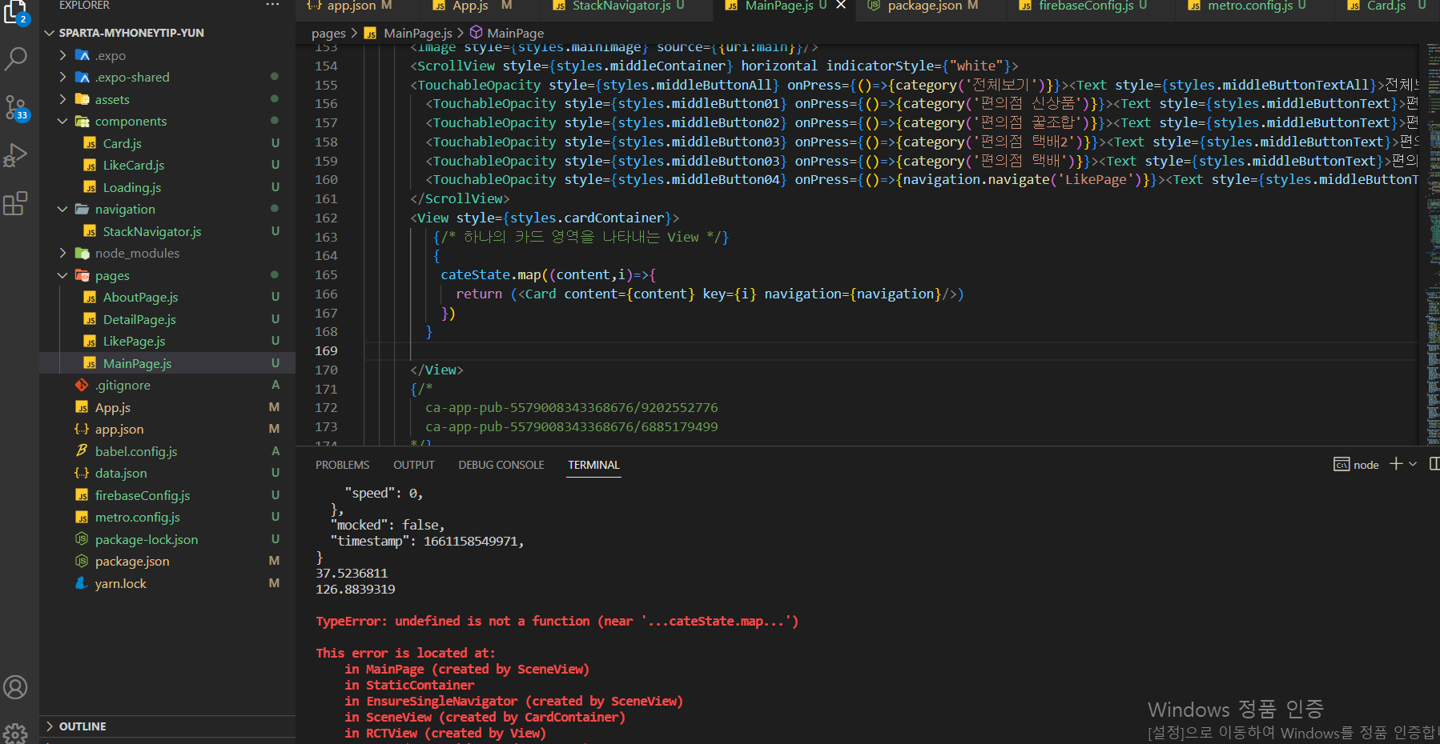This screenshot has height=744, width=1440.
Task: Switch to the metro.config.js editor tab
Action: [x=1250, y=6]
